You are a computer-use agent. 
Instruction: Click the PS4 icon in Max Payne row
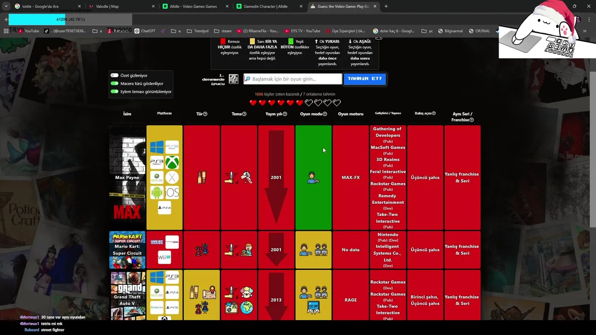(164, 207)
